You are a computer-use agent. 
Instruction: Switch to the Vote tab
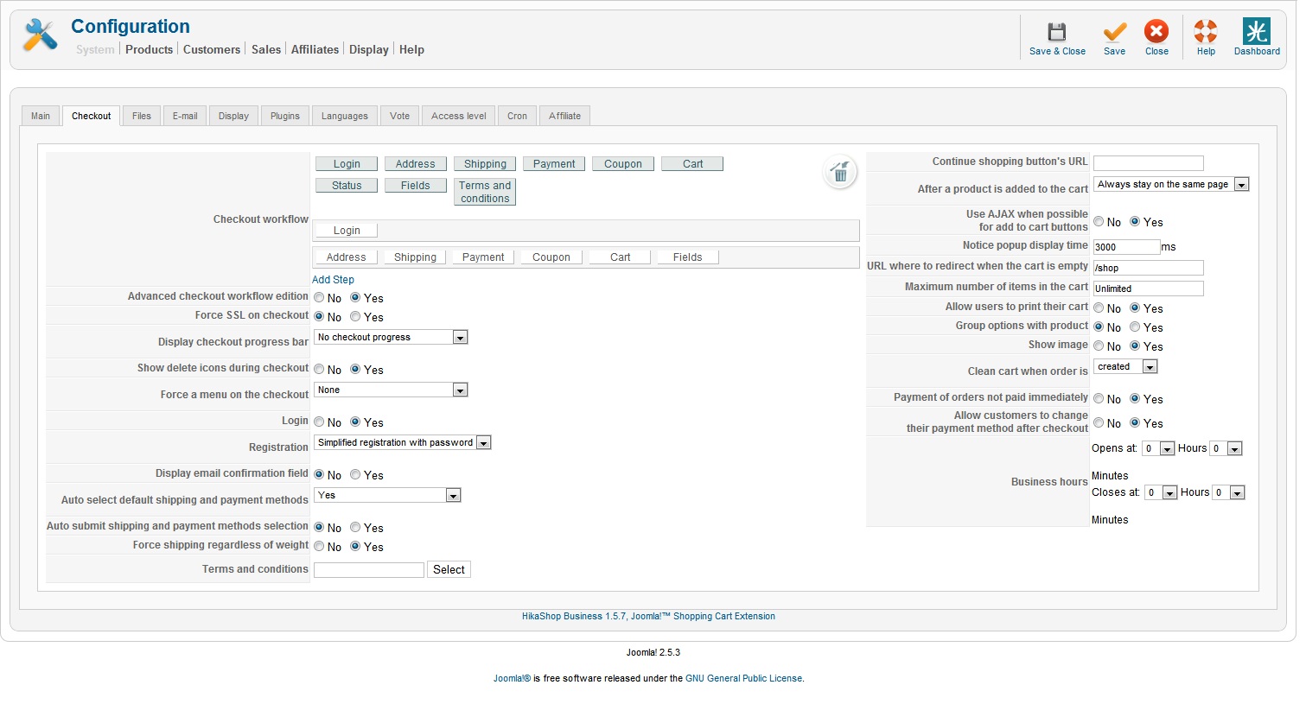(x=399, y=116)
